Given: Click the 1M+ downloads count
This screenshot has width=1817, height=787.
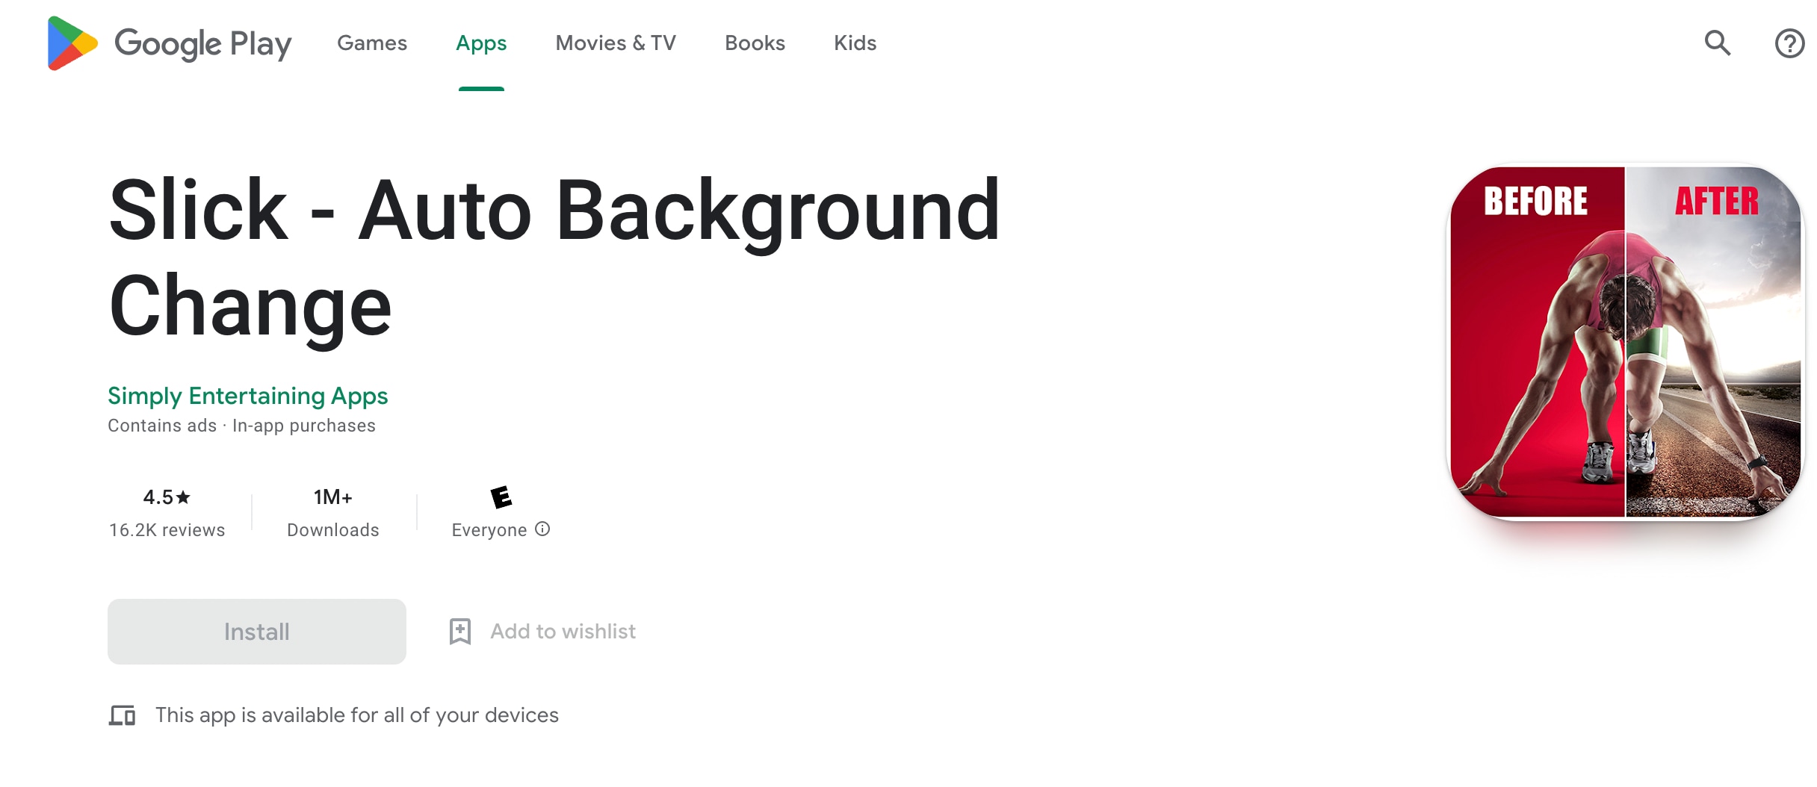Looking at the screenshot, I should (333, 497).
